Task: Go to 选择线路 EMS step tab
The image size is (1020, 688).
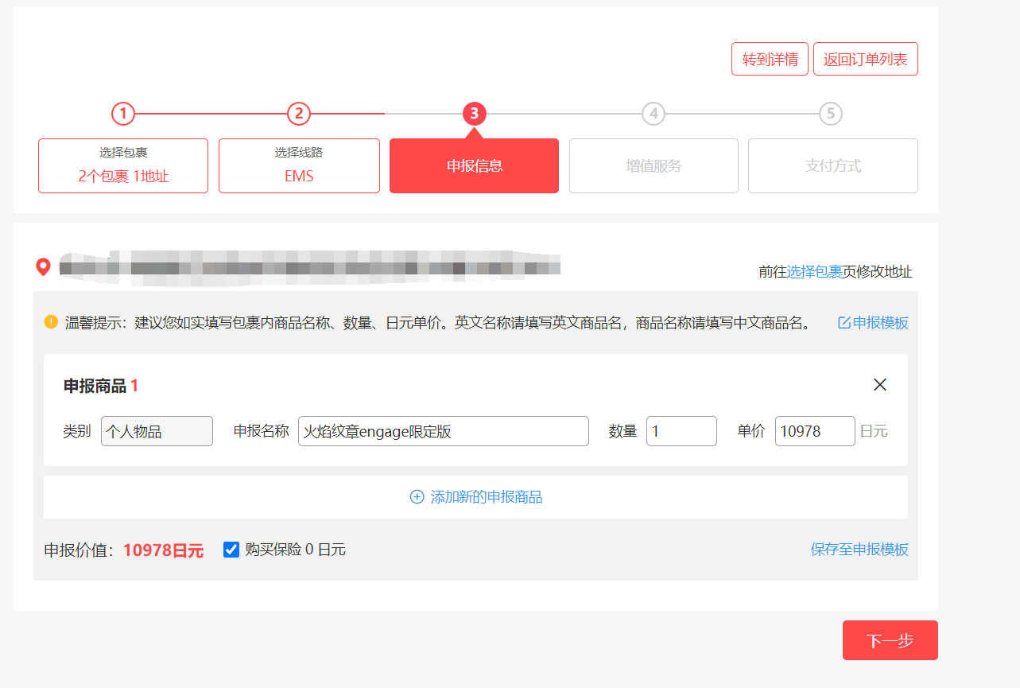Action: (x=299, y=166)
